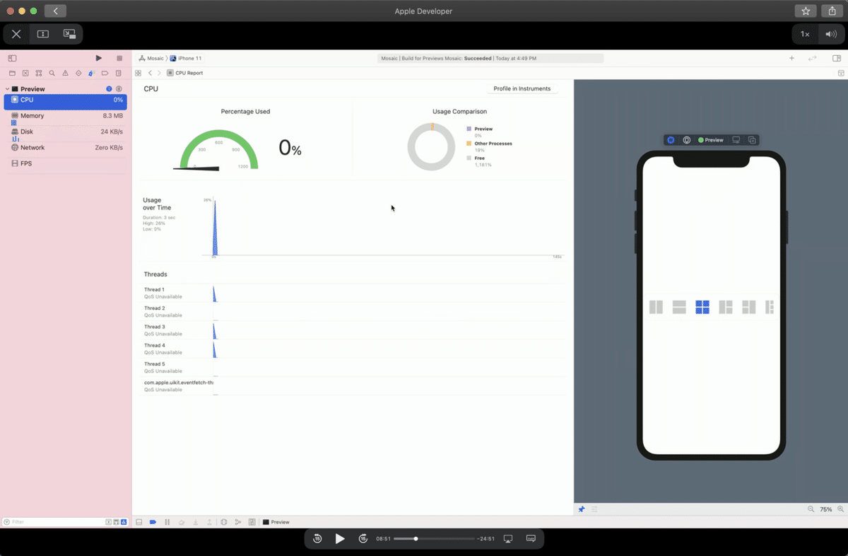
Task: Select the Network gauge row
Action: (65, 148)
